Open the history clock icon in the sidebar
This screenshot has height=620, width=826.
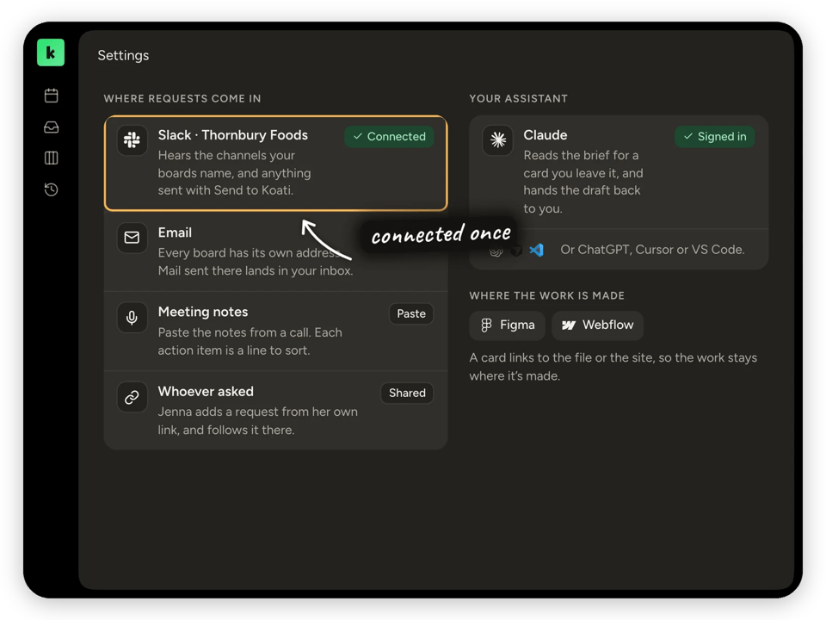[51, 189]
